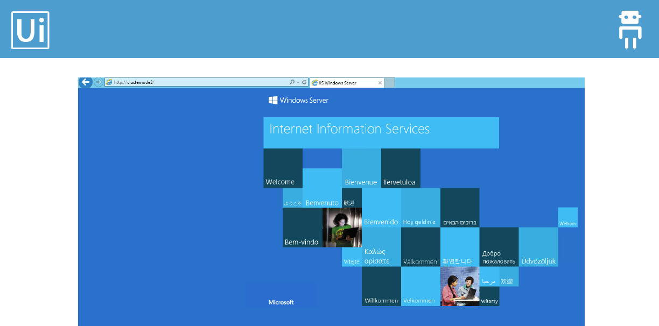Click the UiPath Ui logo
This screenshot has height=326, width=659.
30,30
